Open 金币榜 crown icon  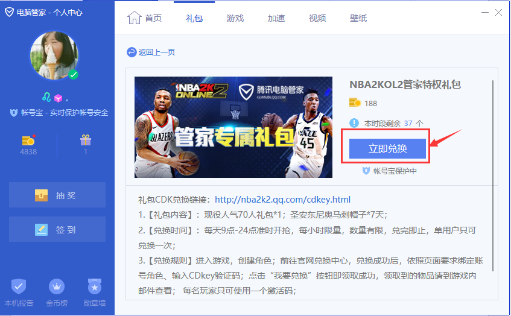pos(57,286)
